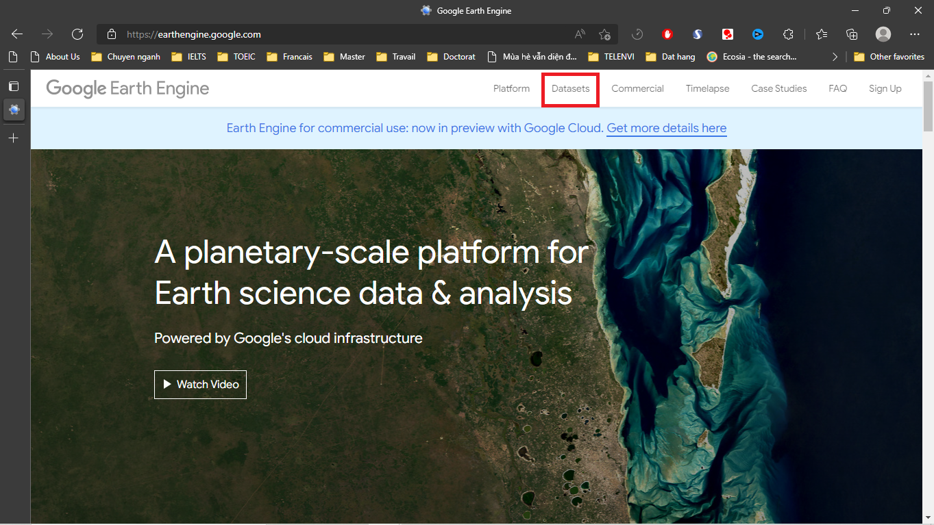This screenshot has height=525, width=934.
Task: Add this page to favorites star icon
Action: coord(604,34)
